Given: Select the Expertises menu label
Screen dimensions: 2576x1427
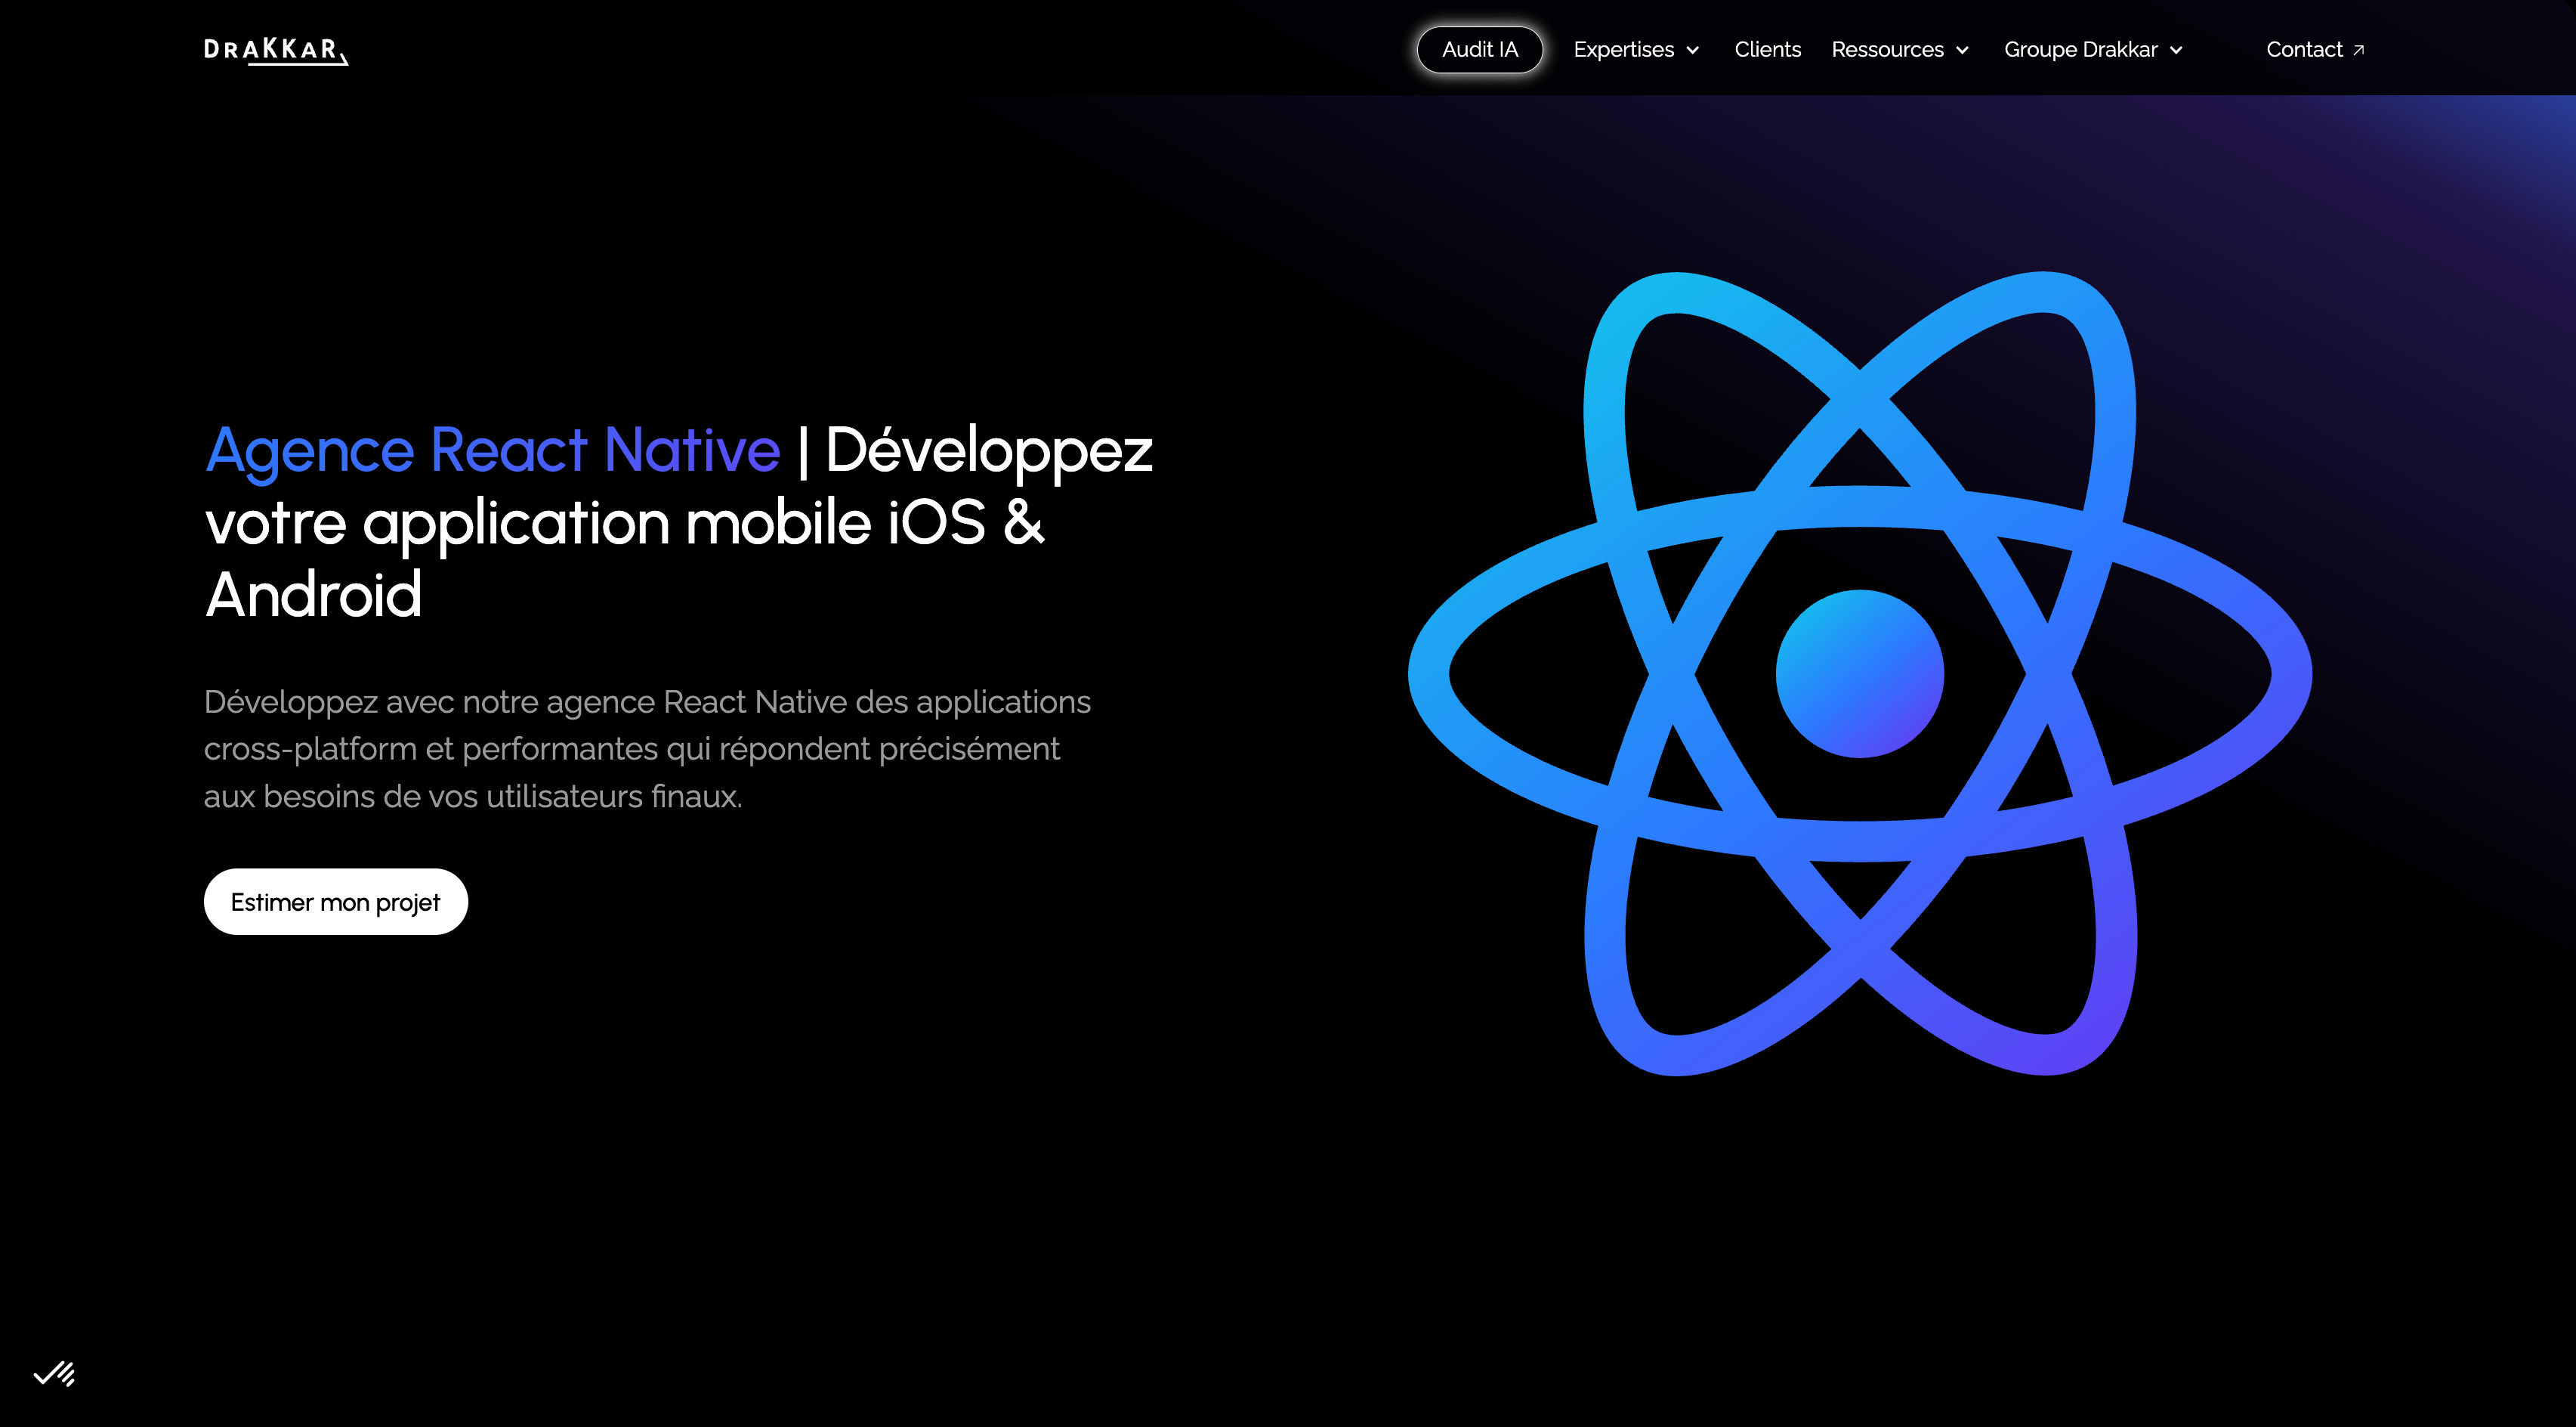Looking at the screenshot, I should (x=1623, y=50).
